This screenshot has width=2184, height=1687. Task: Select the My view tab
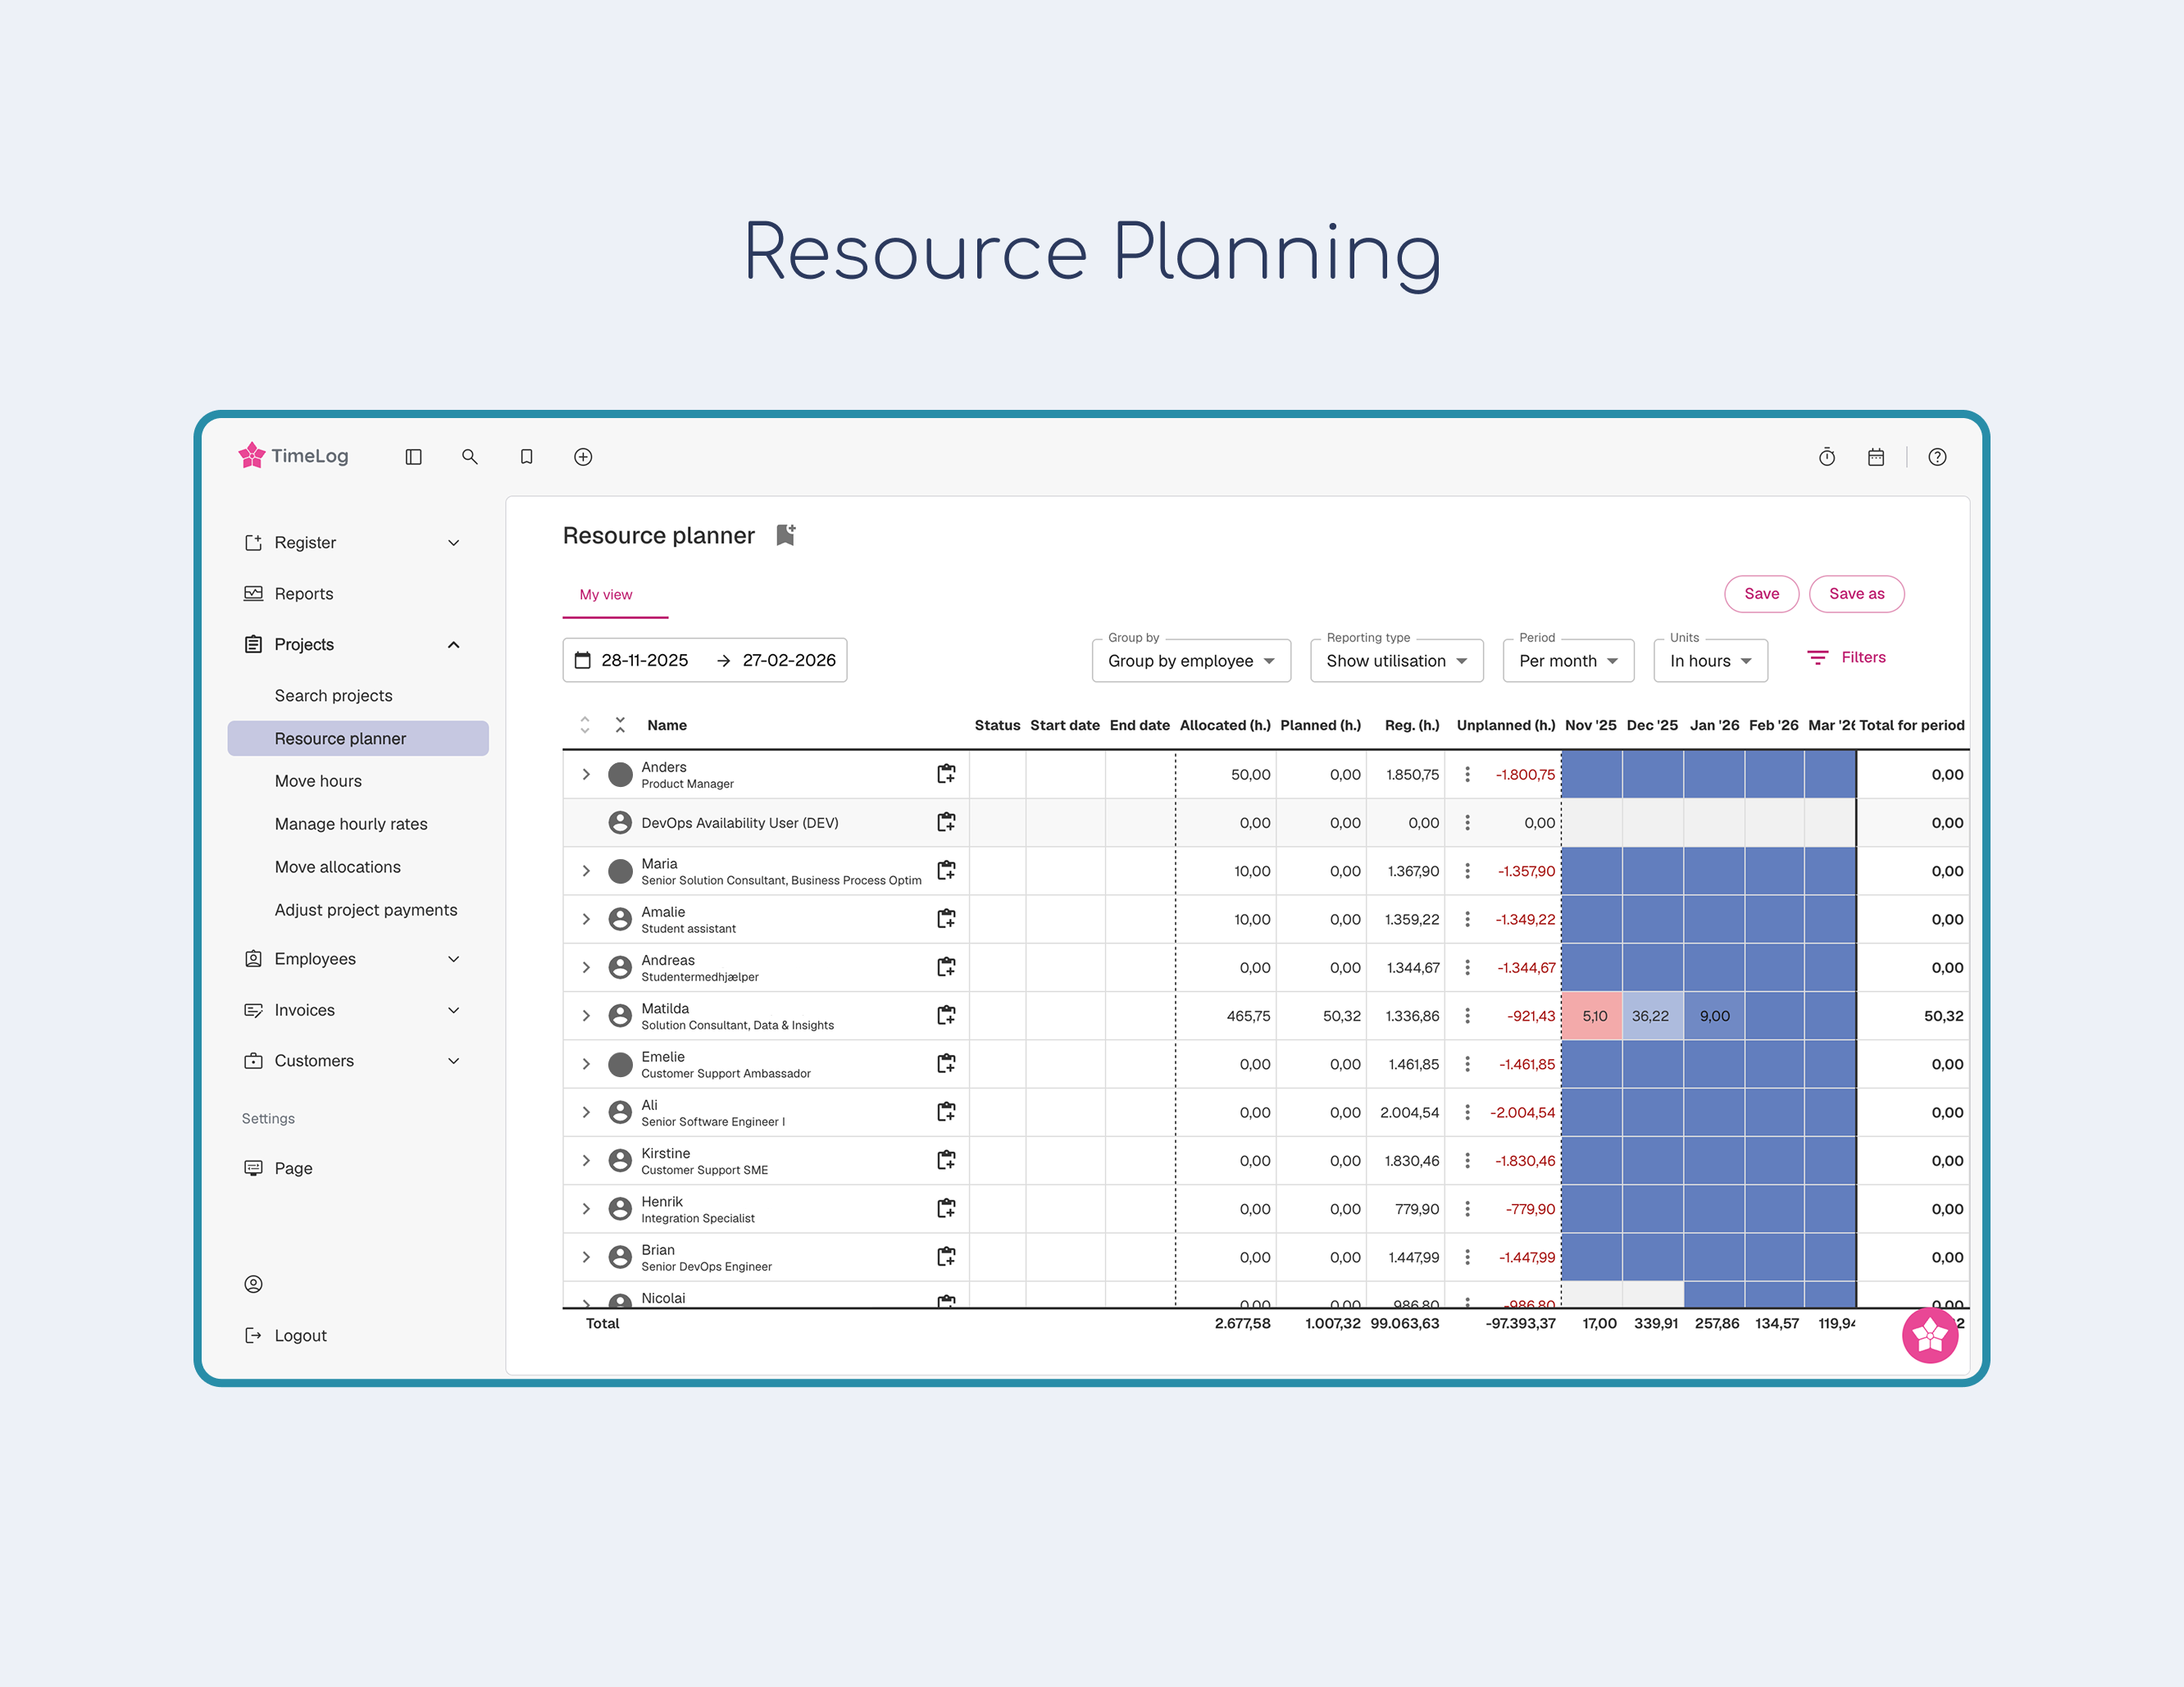606,595
